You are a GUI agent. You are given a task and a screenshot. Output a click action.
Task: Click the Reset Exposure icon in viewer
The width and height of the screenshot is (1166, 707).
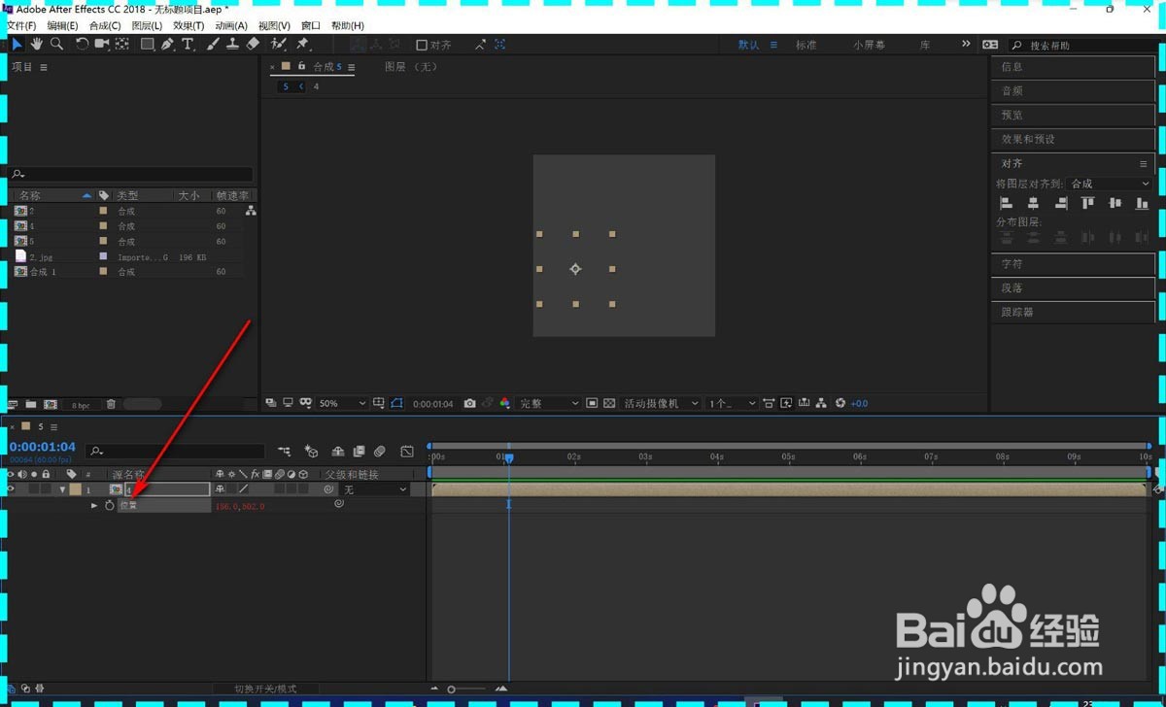pyautogui.click(x=840, y=403)
